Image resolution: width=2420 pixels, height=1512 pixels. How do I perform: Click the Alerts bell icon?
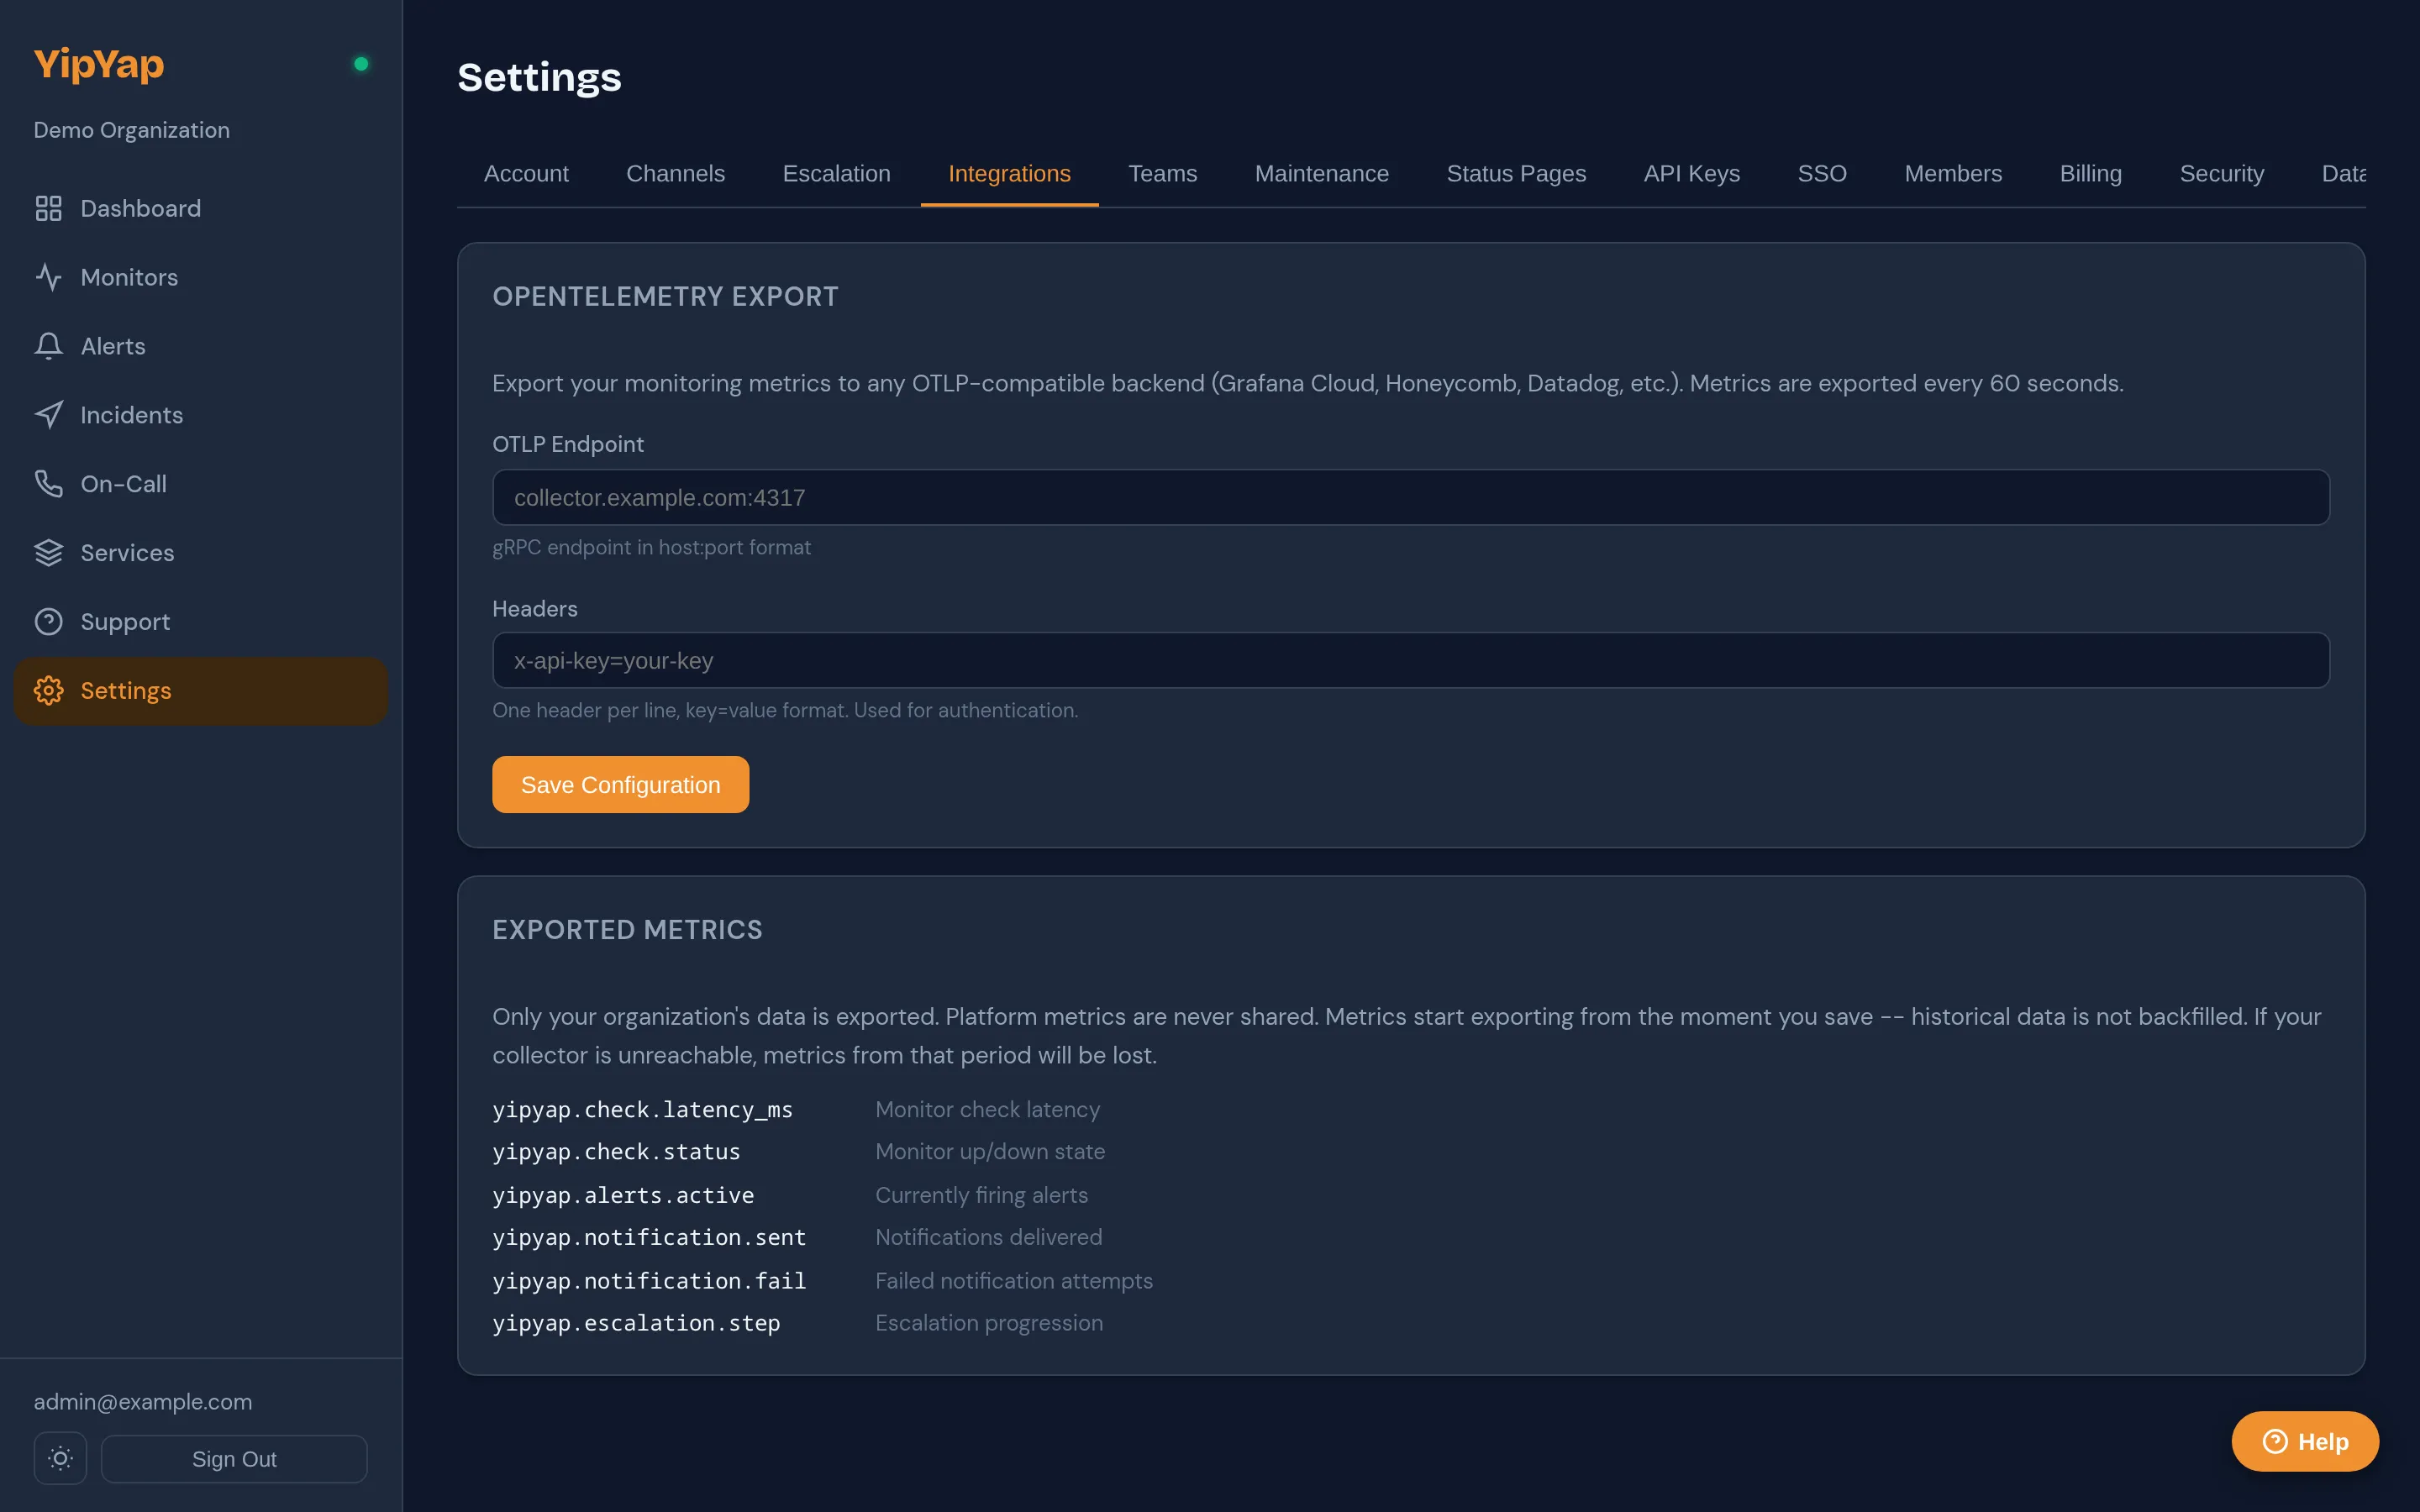(49, 345)
